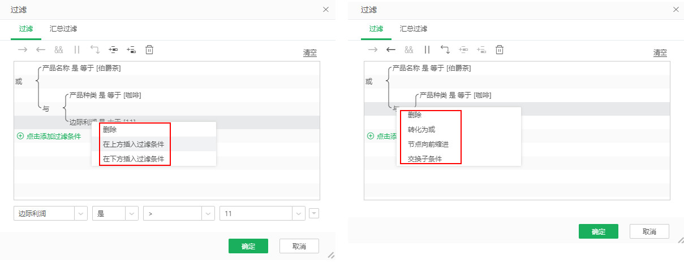This screenshot has height=268, width=684.
Task: Open the value 11 dropdown arrow
Action: tap(299, 213)
